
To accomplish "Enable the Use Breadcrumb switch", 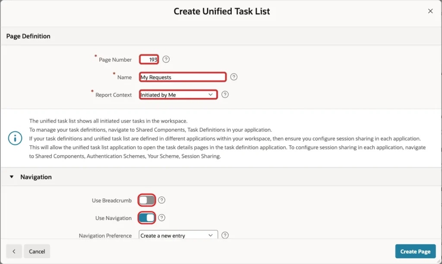I will 147,200.
